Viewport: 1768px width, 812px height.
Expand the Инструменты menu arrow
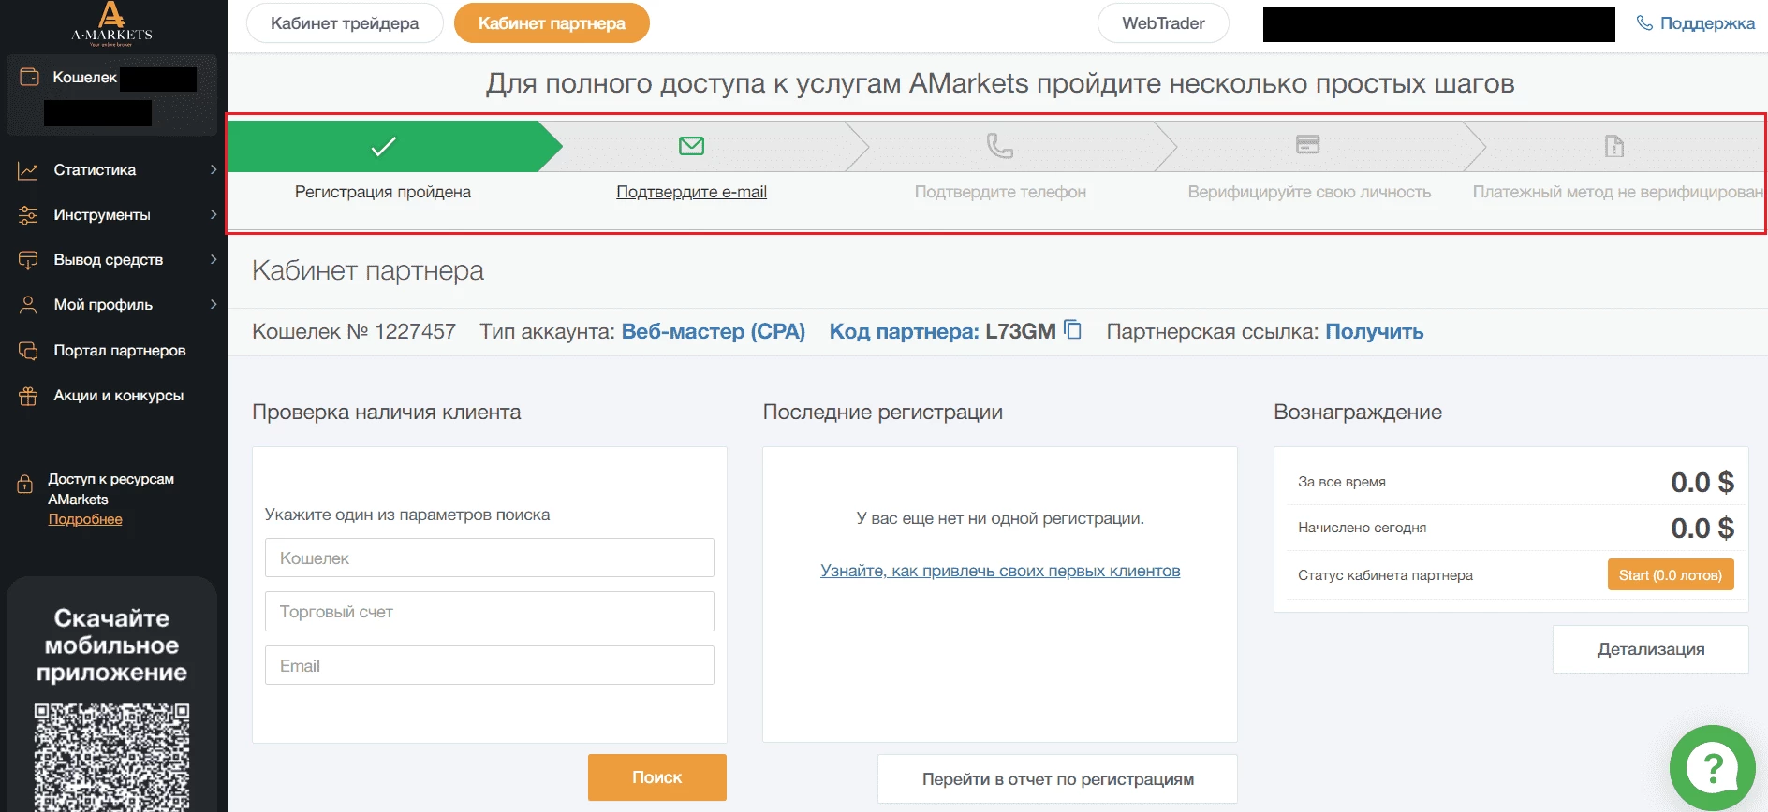pyautogui.click(x=214, y=215)
